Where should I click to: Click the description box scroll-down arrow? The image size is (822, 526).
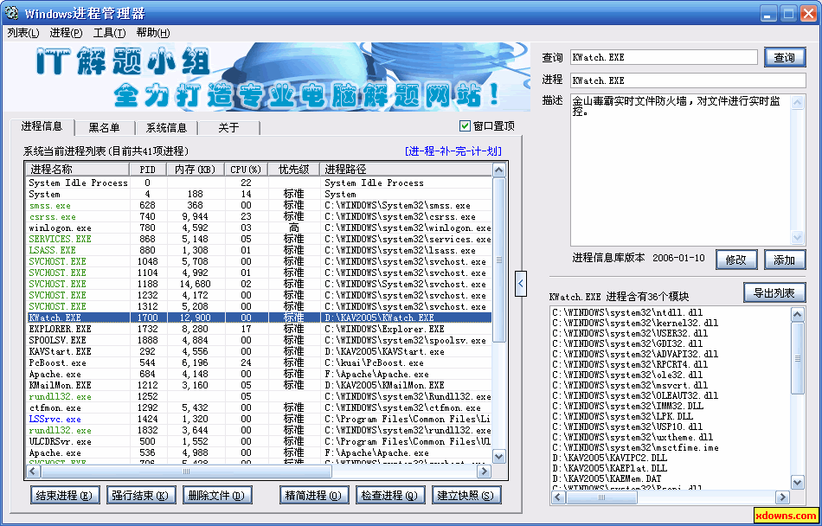coord(798,237)
